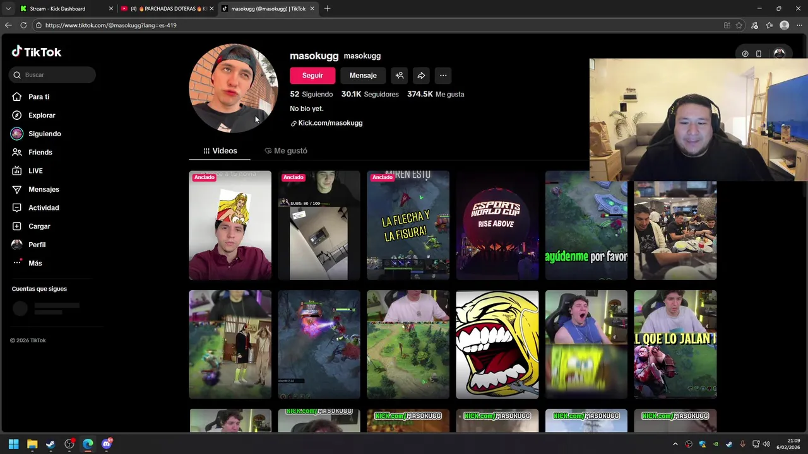Open the Windows Start menu
The width and height of the screenshot is (808, 454).
[13, 444]
